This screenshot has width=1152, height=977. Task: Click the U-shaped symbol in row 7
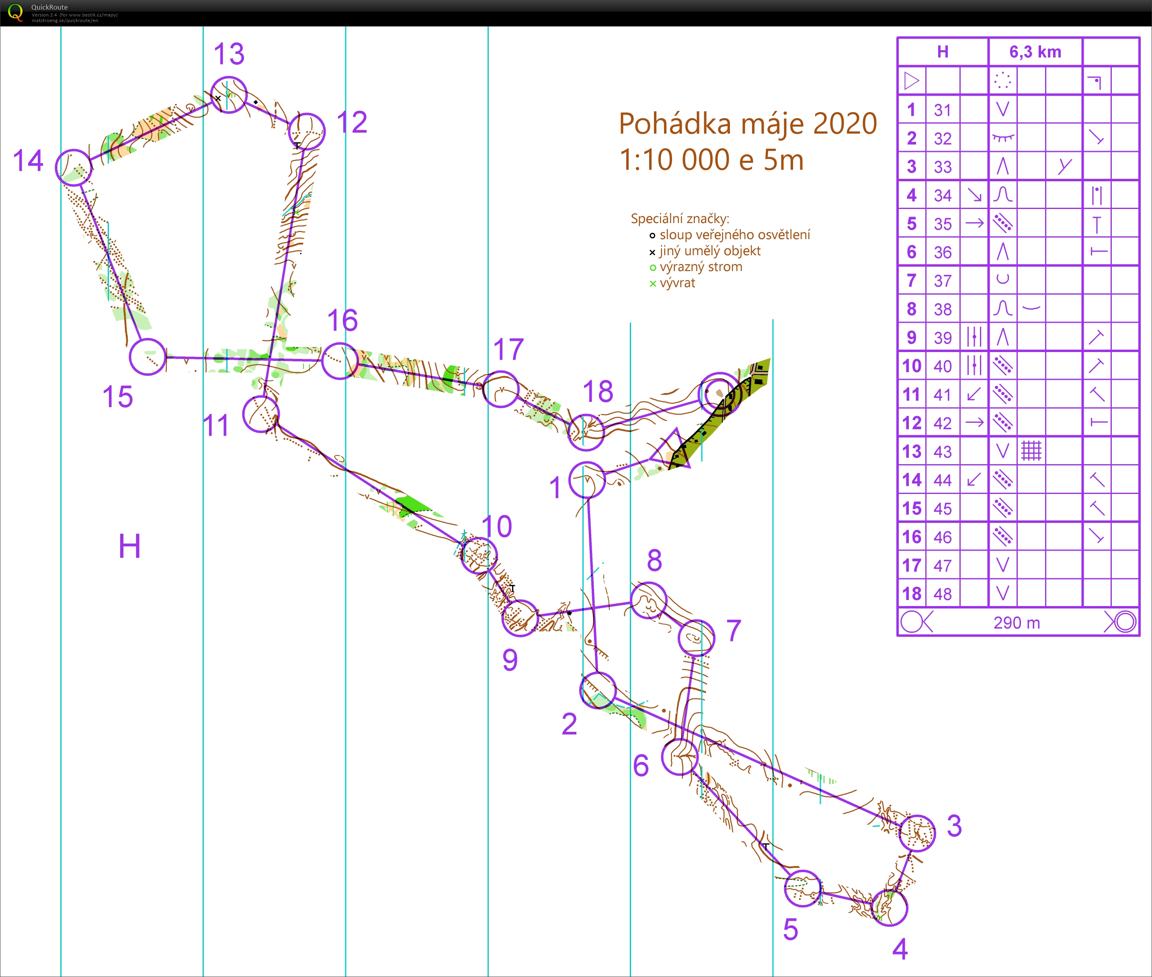tap(1002, 280)
